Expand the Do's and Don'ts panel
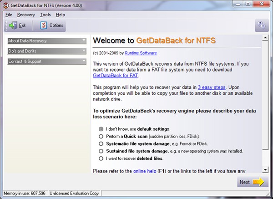 (x=47, y=51)
